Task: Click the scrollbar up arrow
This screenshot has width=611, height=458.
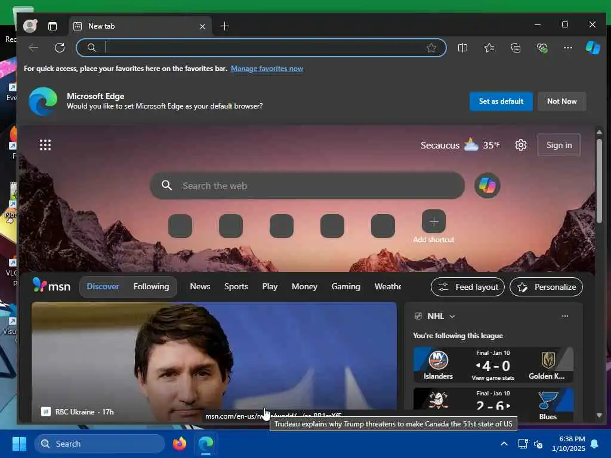Action: coord(599,132)
